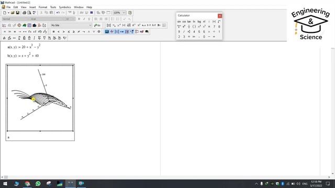Toggle the Programming toolbar button
Viewport: 335px width, 188px height.
click(x=137, y=31)
